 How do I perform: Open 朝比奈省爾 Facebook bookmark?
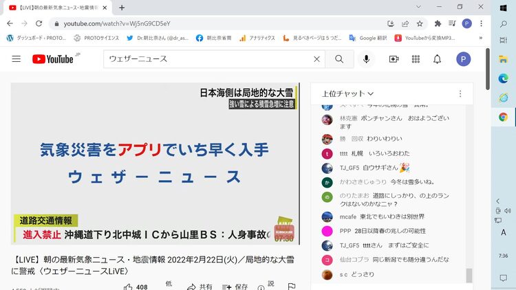pos(213,38)
